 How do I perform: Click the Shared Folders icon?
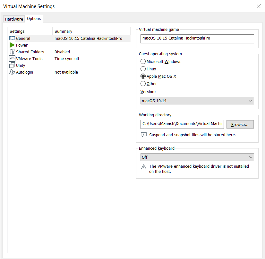(12, 52)
